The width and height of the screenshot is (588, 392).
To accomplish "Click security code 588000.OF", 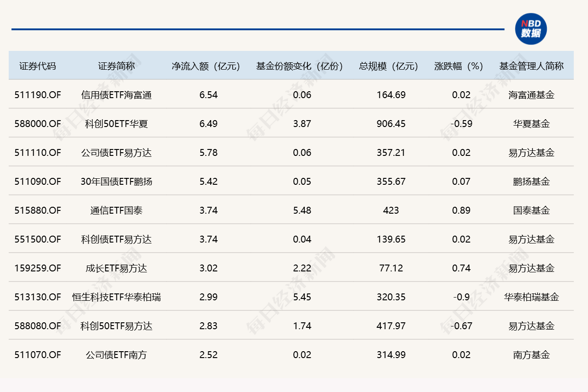I will (x=38, y=124).
